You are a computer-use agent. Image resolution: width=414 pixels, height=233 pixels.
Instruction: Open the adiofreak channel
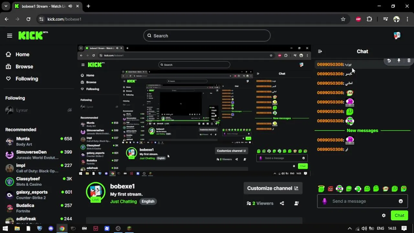coord(38,220)
